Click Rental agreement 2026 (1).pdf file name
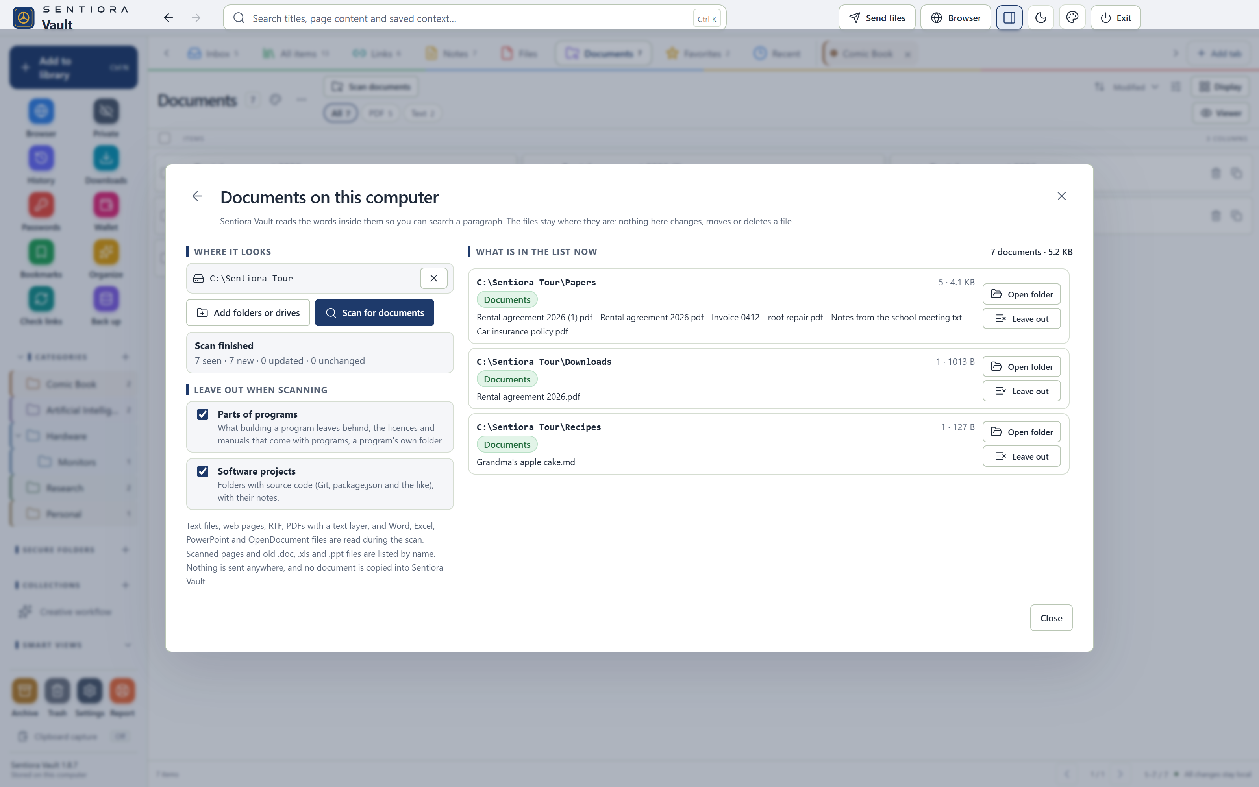Screen dimensions: 1259x787 pos(534,317)
